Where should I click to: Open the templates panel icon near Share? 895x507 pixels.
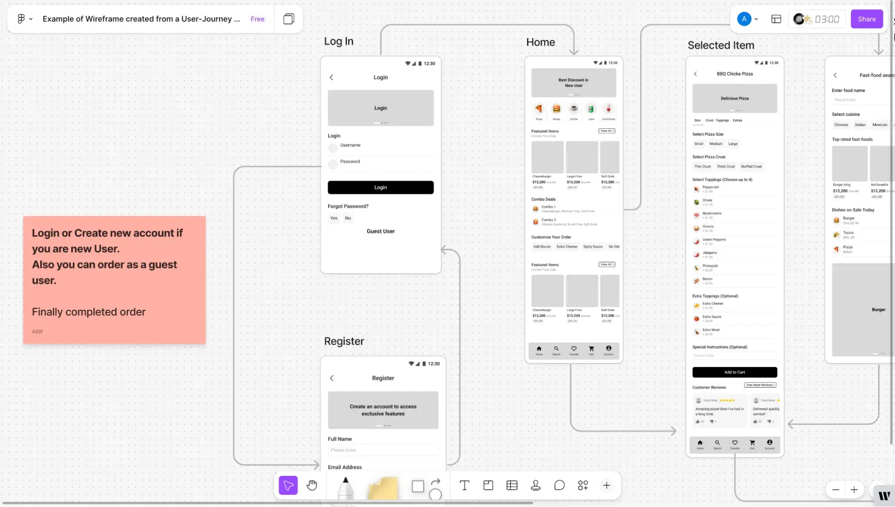point(776,19)
